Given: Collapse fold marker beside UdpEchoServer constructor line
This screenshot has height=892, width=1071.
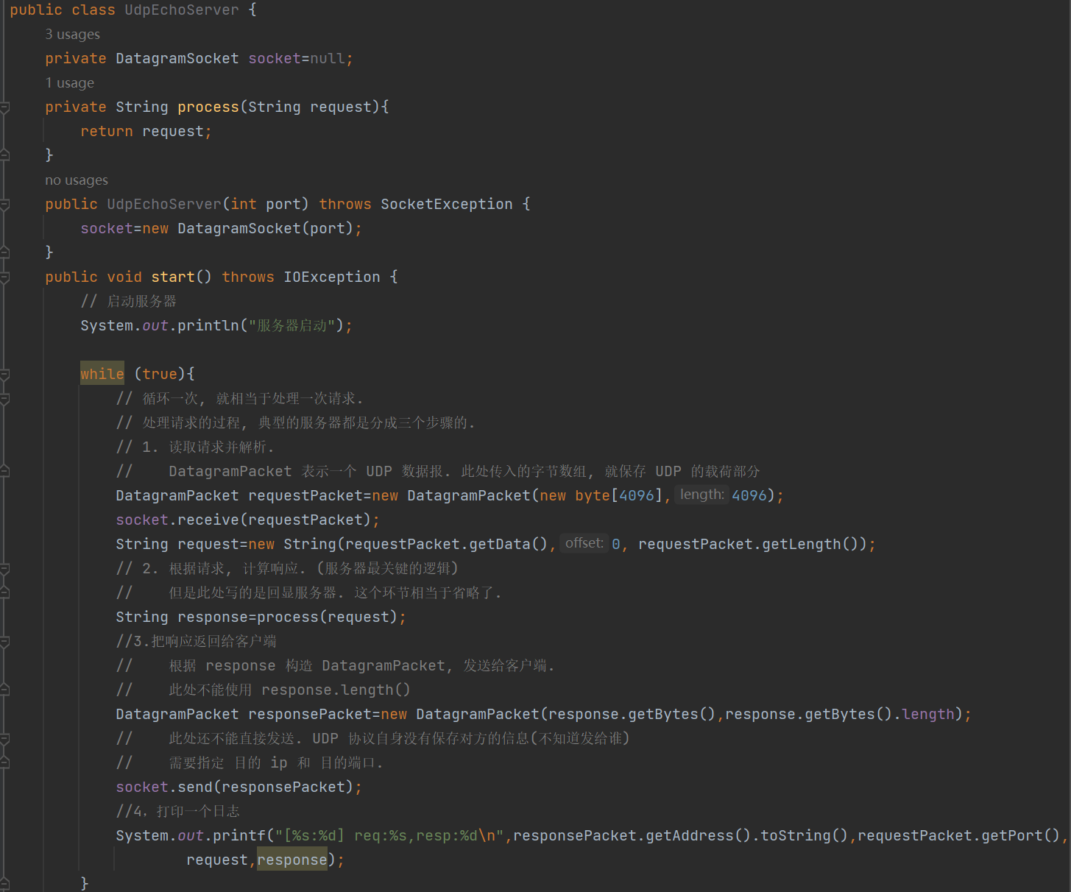Looking at the screenshot, I should pyautogui.click(x=4, y=205).
